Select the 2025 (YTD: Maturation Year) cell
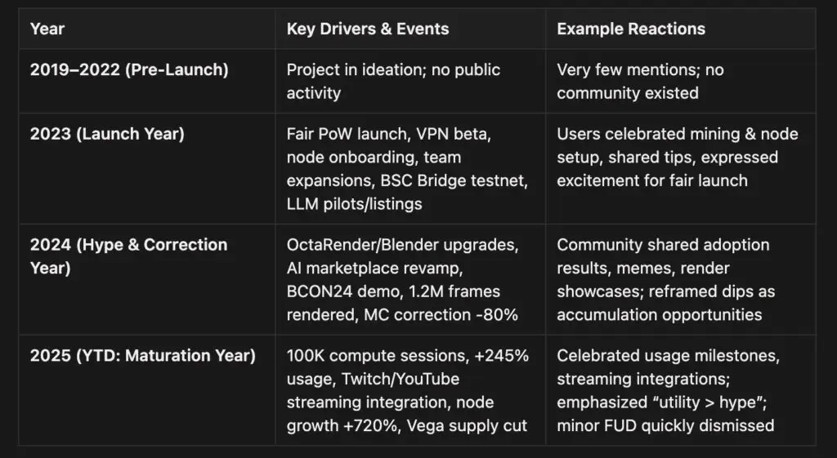Screen dimensions: 837x458 tap(142, 356)
